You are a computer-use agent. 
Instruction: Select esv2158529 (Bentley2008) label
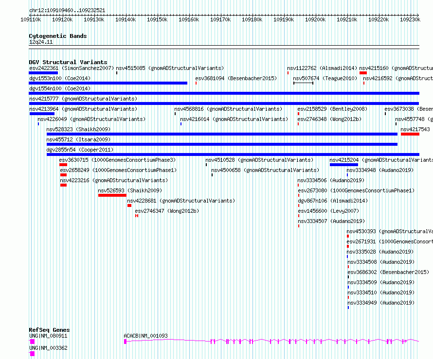point(332,109)
